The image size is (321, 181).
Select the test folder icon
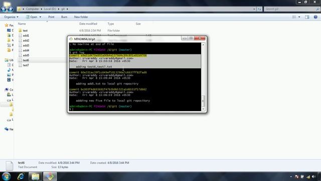pos(20,30)
